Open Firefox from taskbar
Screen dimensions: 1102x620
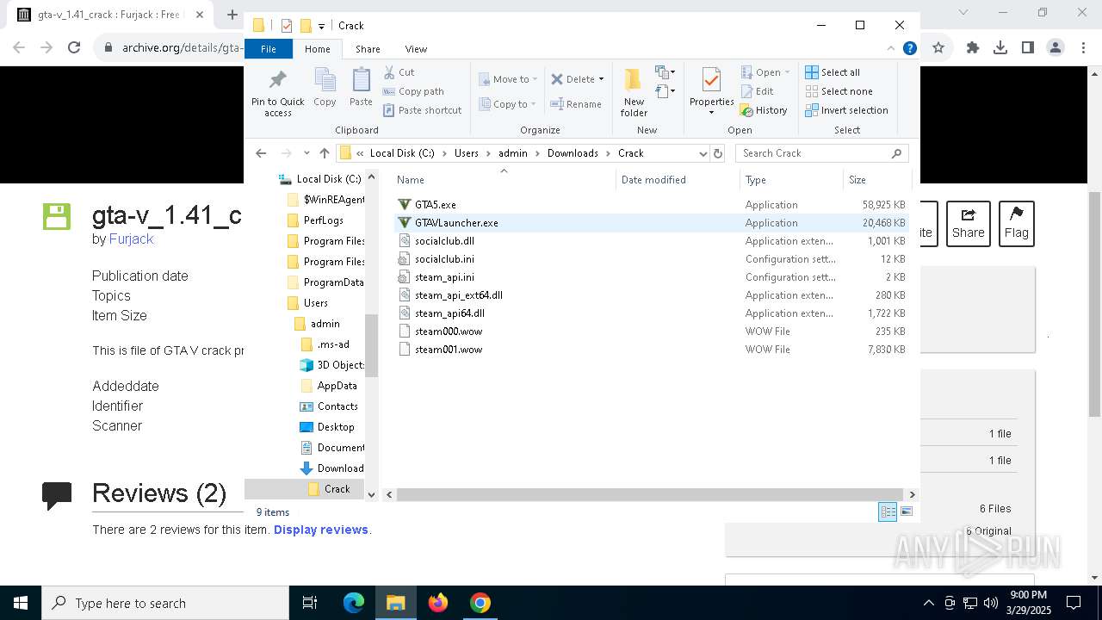(438, 603)
